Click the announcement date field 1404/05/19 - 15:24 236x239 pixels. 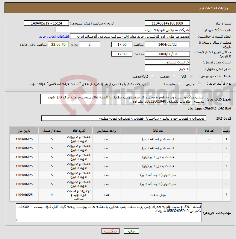coord(46,23)
